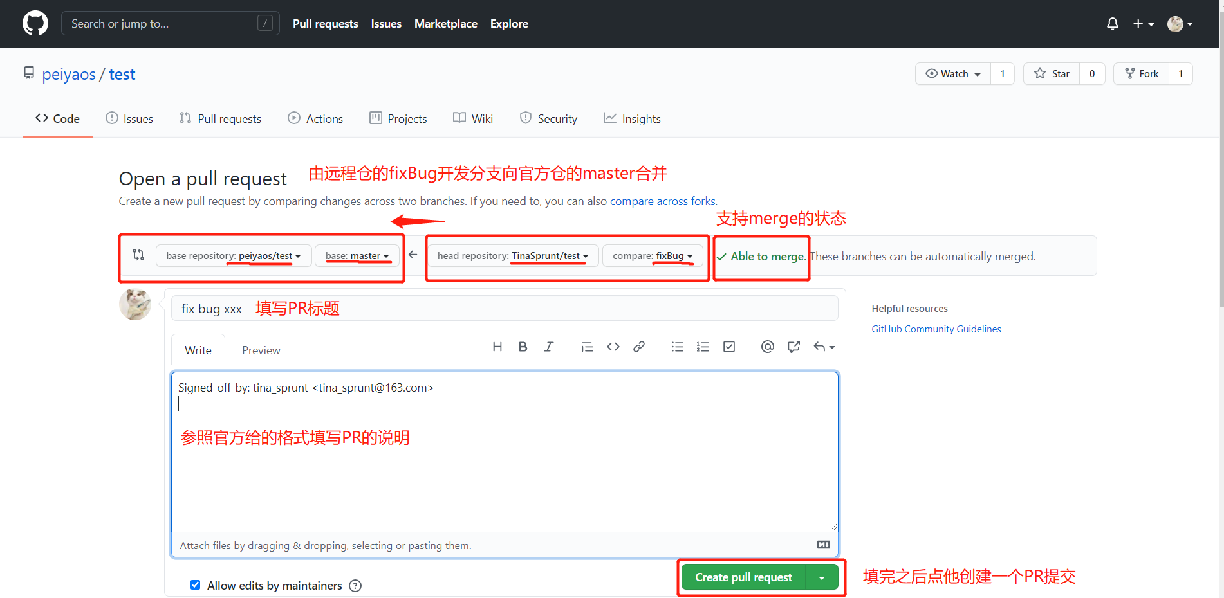Add a bulleted list
The image size is (1224, 598).
pos(677,347)
